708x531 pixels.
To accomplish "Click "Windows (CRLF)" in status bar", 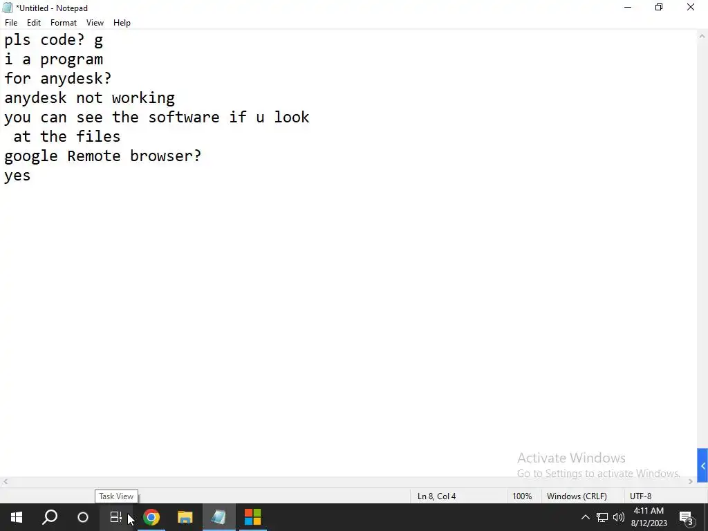I will (577, 496).
